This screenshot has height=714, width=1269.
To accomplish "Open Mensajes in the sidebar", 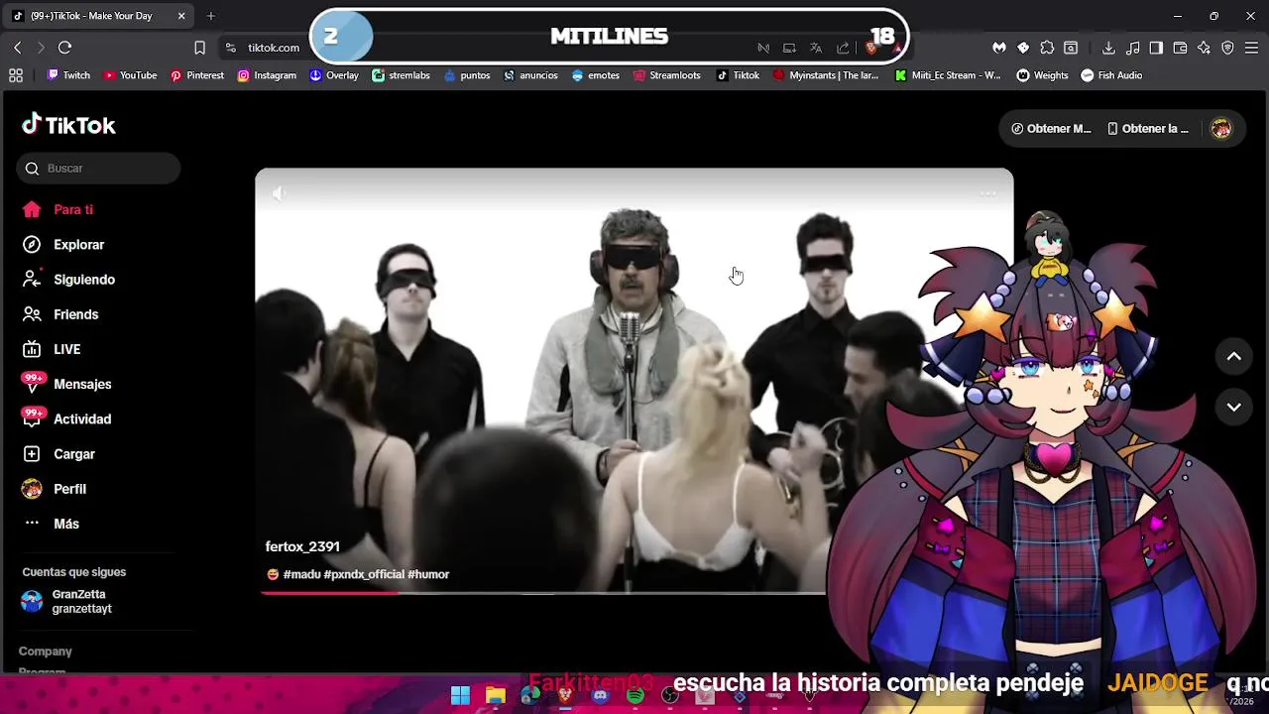I will pyautogui.click(x=66, y=384).
